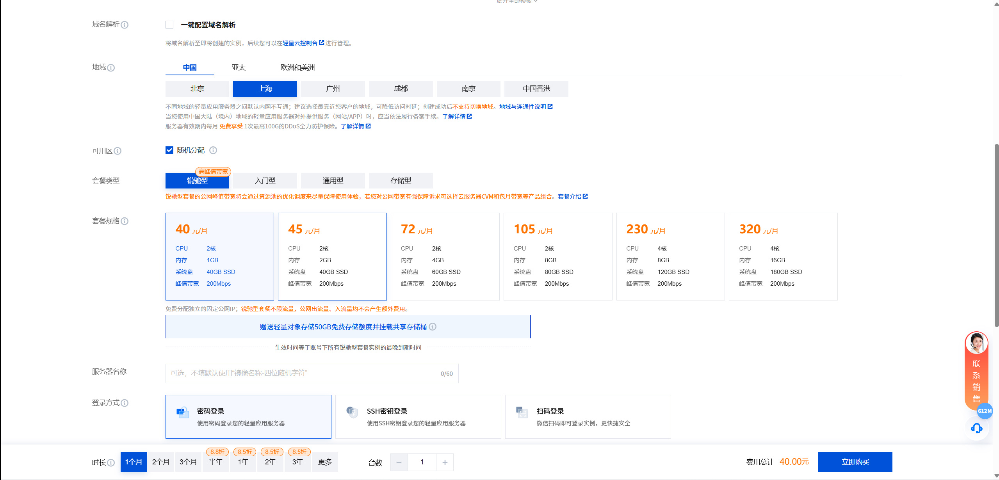Click the 服务器名称 input field
999x480 pixels.
tap(305, 373)
